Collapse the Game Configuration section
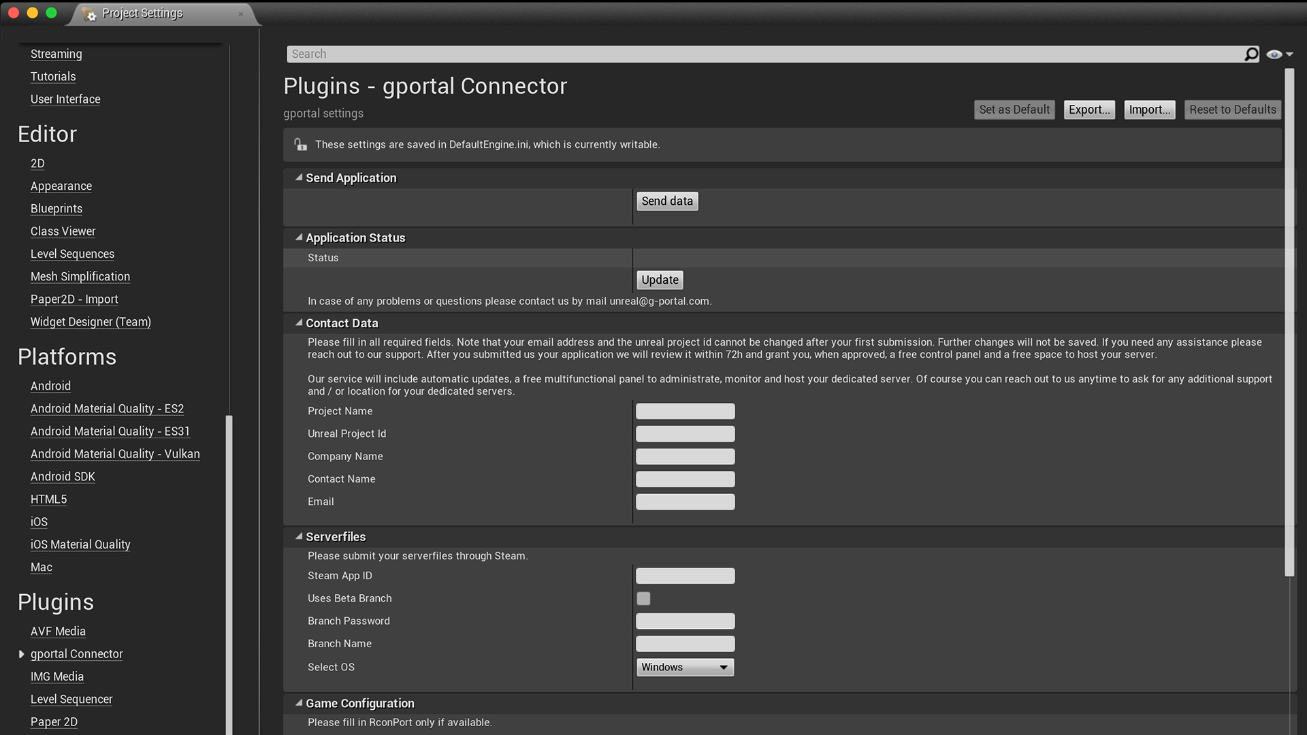Image resolution: width=1307 pixels, height=735 pixels. (299, 703)
